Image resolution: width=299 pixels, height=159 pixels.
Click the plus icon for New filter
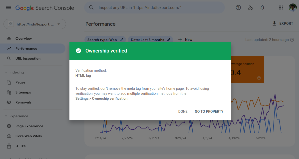click(x=180, y=40)
